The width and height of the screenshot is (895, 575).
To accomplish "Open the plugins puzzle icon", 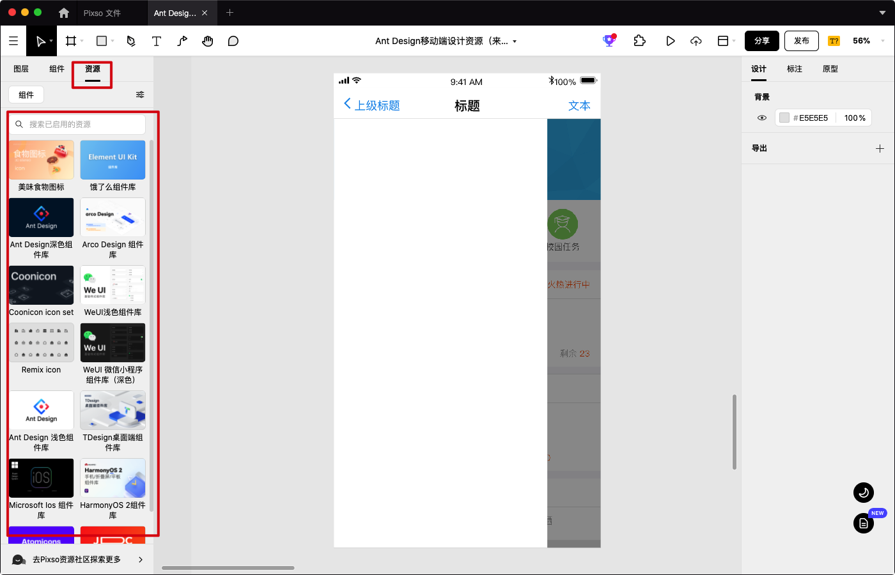I will 639,41.
